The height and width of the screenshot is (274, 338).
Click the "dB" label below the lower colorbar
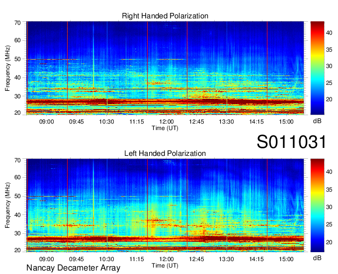[x=317, y=258]
